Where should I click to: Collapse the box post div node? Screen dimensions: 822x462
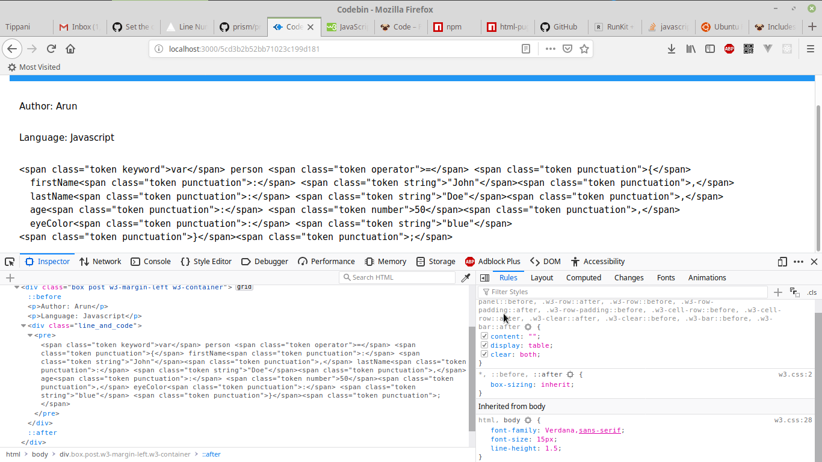pyautogui.click(x=16, y=288)
